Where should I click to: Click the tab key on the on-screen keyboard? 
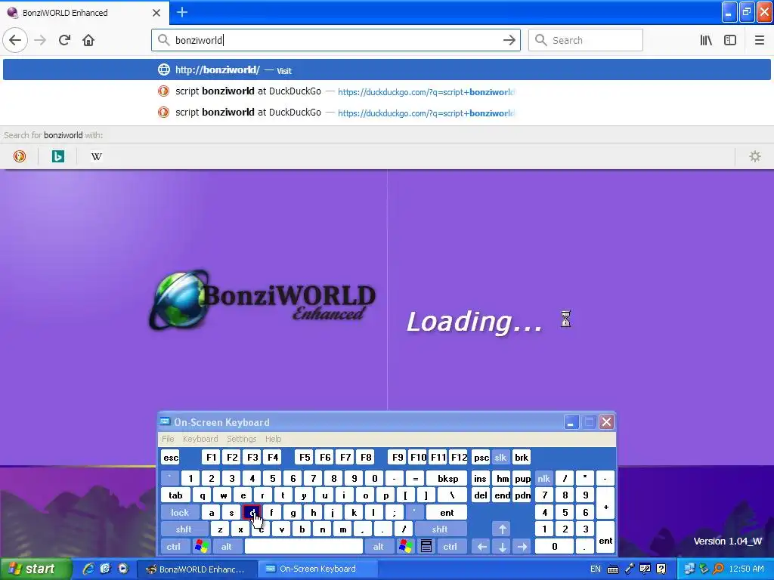coord(175,495)
